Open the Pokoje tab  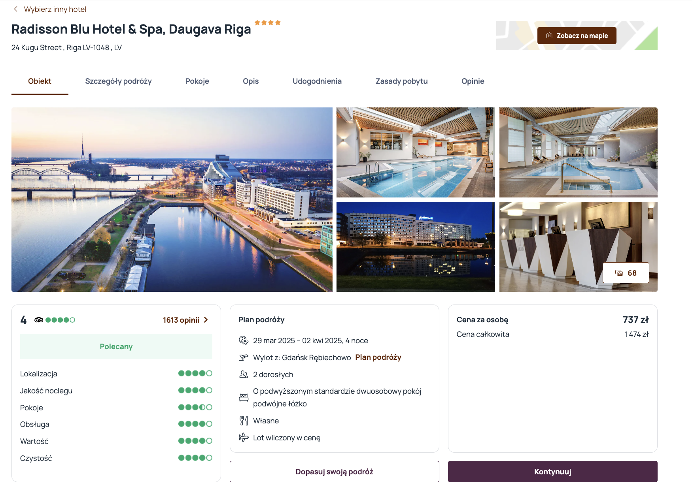197,81
